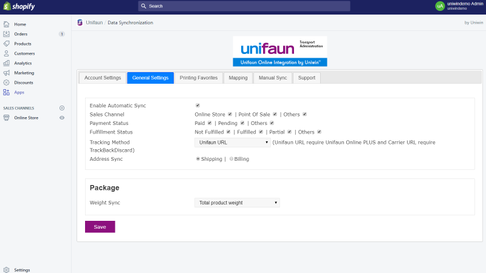
Task: Save the general settings
Action: [100, 227]
